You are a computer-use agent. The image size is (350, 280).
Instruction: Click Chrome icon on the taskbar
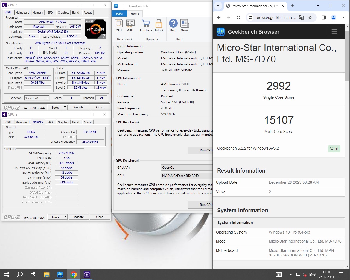pos(74,275)
